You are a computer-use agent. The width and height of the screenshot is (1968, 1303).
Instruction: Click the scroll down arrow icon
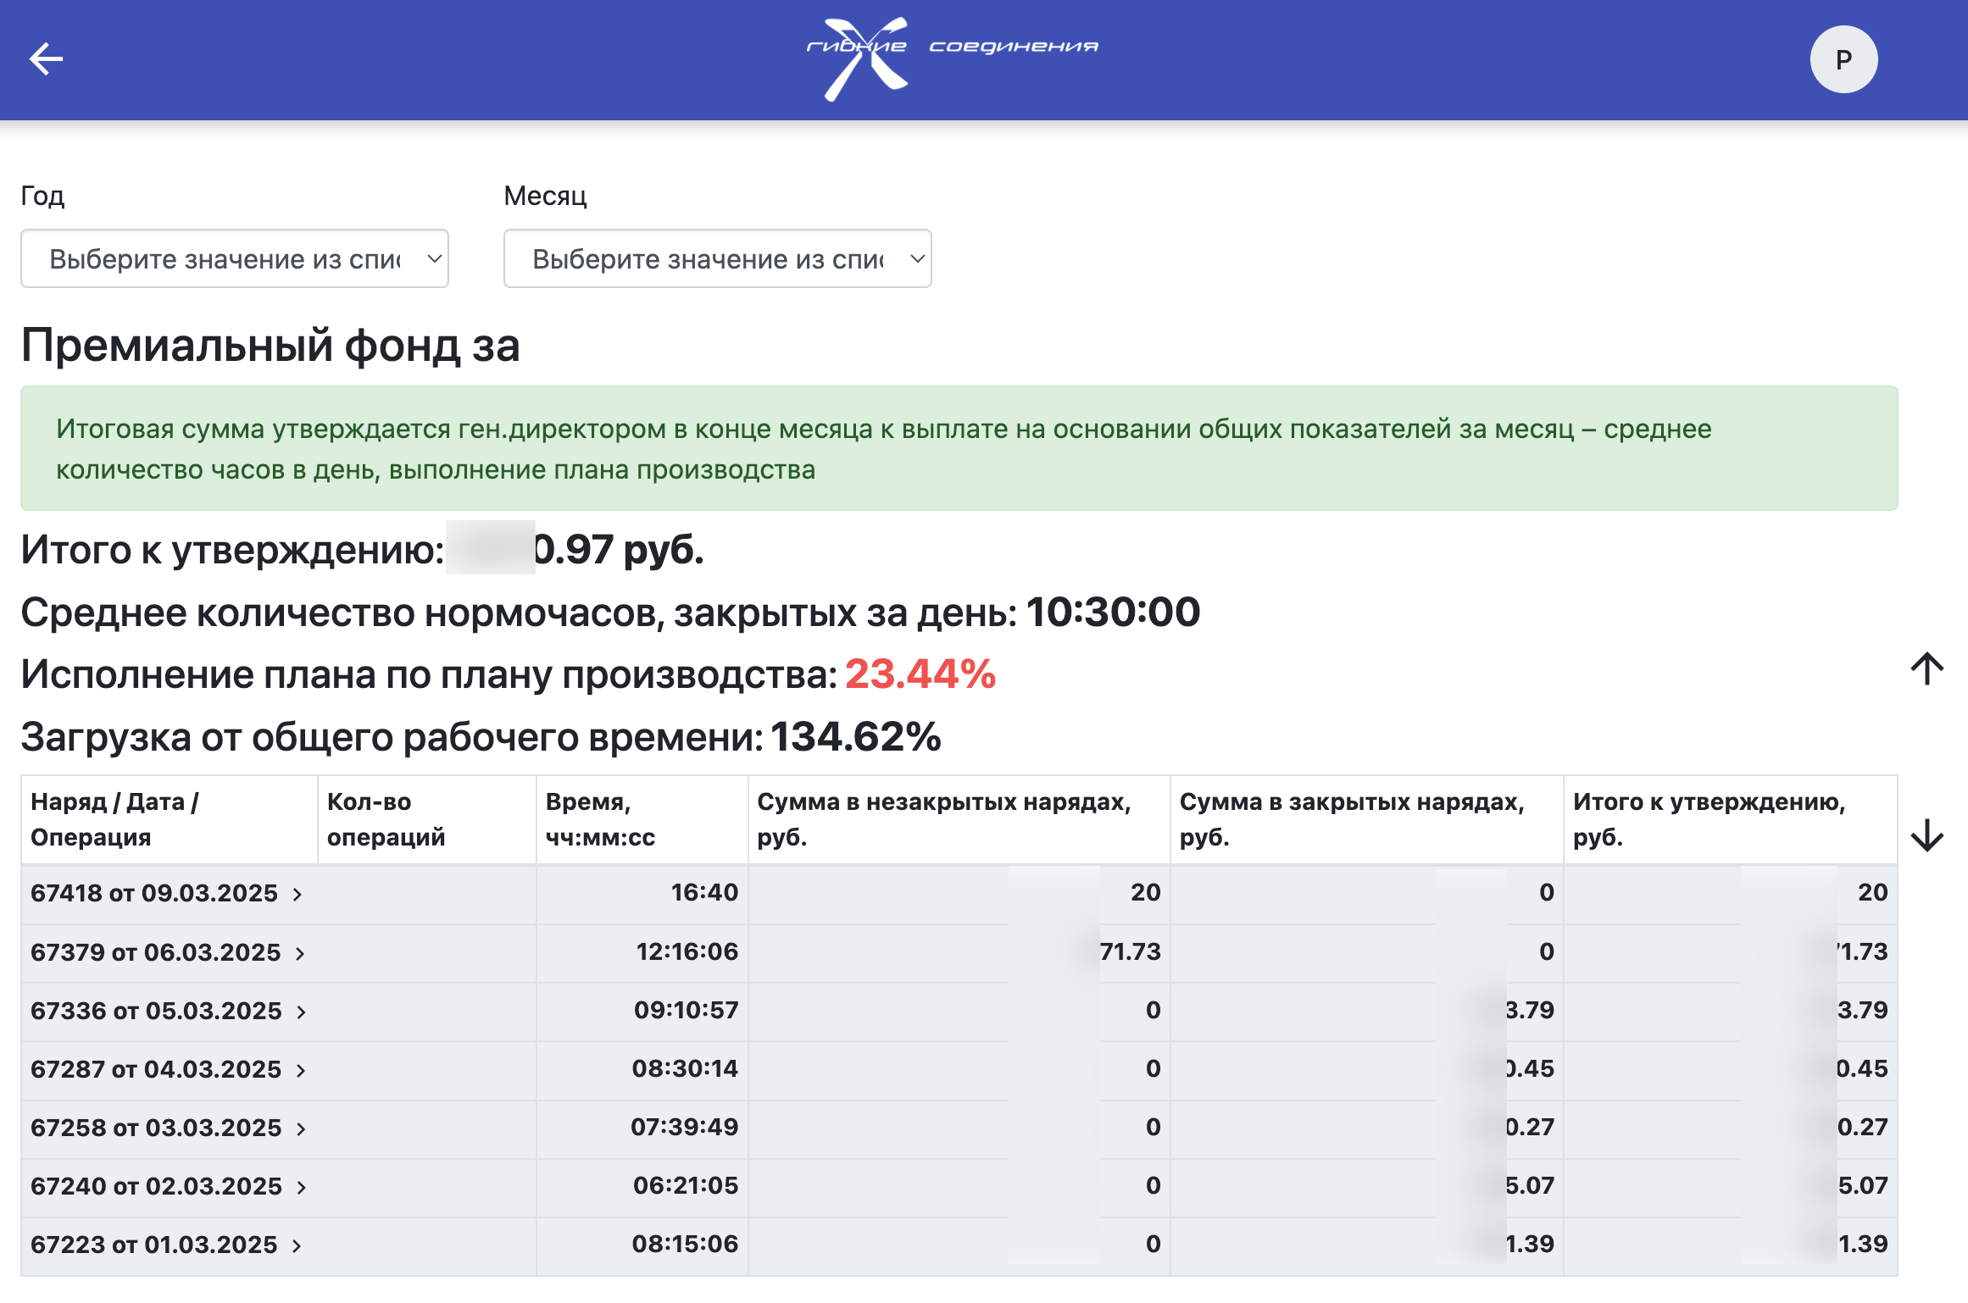1926,835
